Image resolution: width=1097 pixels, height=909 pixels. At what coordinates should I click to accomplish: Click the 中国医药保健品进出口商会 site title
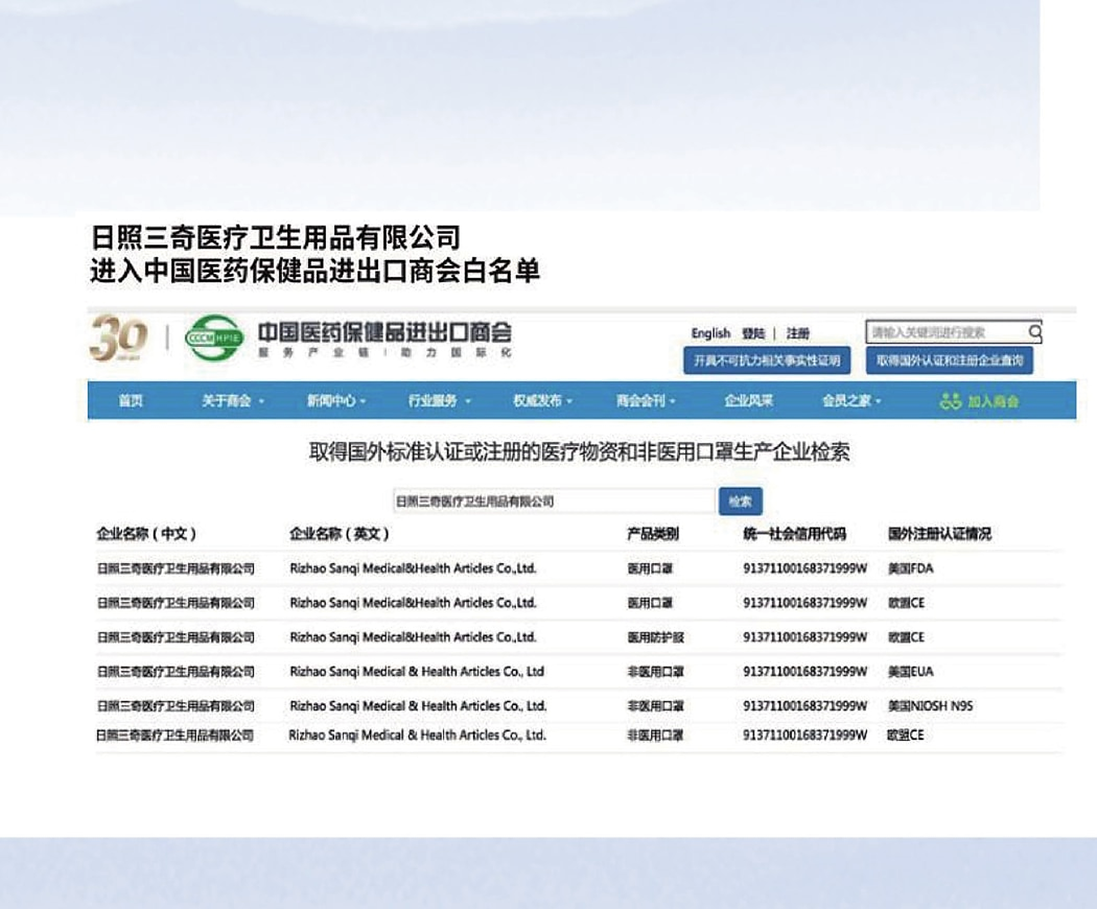[x=384, y=333]
